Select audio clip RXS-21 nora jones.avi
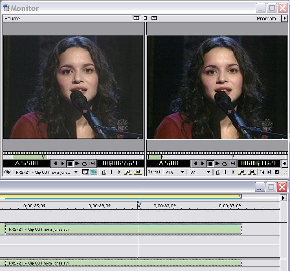290x271 pixels. point(123,263)
